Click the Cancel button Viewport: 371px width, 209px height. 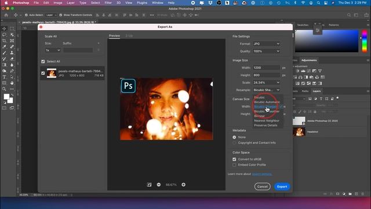click(x=263, y=187)
